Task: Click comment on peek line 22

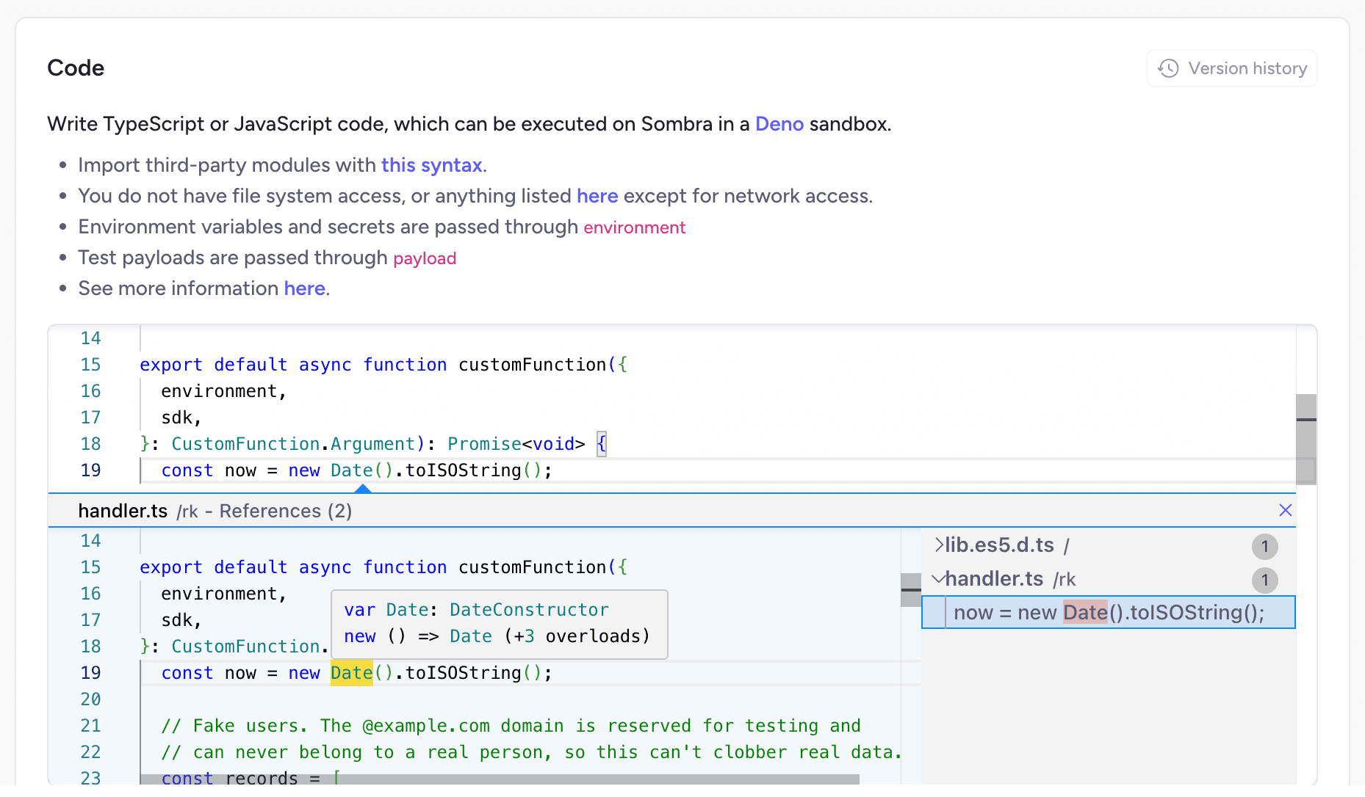Action: coord(531,752)
